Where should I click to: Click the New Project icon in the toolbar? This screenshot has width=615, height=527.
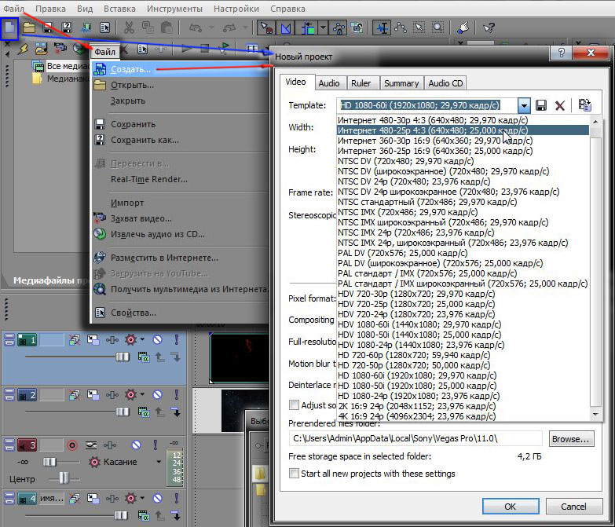(10, 27)
